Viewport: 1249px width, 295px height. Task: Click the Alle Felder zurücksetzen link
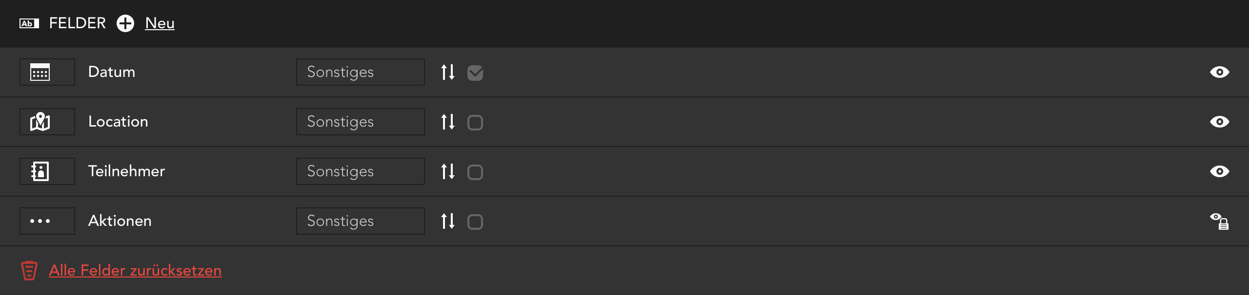135,271
